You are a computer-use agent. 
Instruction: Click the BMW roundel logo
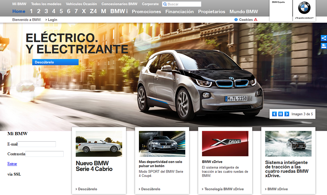coord(304,8)
